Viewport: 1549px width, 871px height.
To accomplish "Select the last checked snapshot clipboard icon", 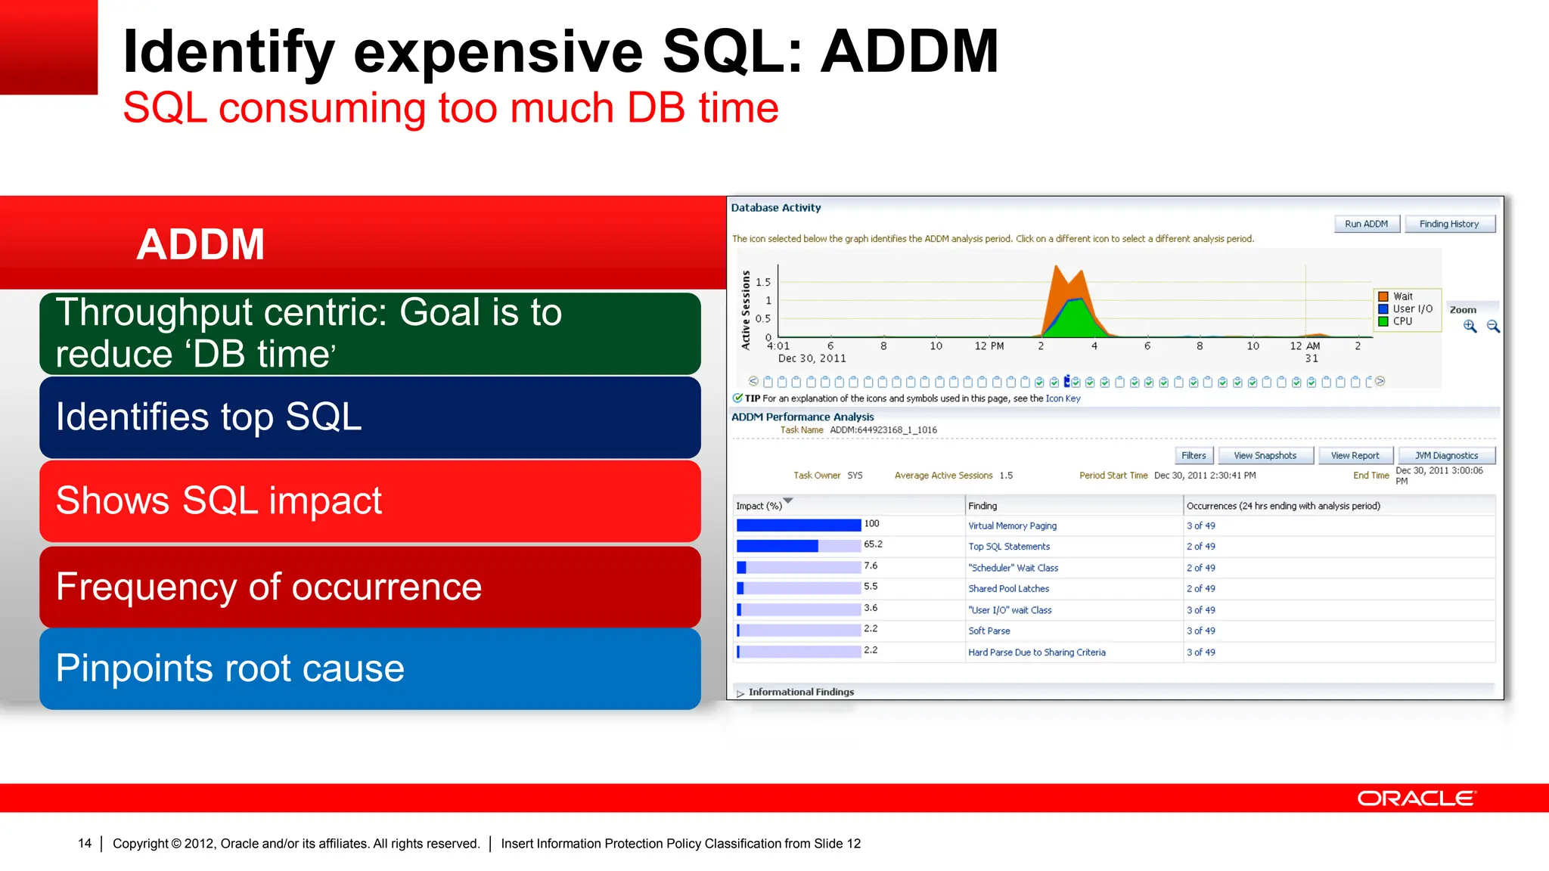I will [x=1312, y=382].
